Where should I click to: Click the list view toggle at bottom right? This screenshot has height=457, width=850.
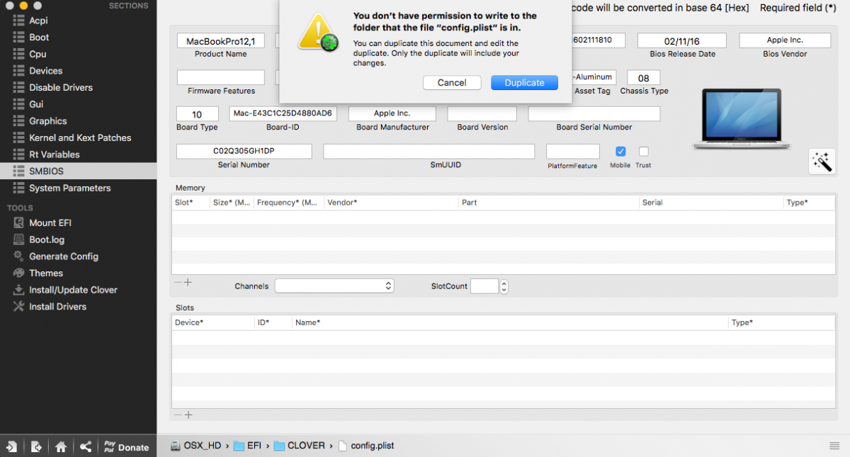pos(835,446)
